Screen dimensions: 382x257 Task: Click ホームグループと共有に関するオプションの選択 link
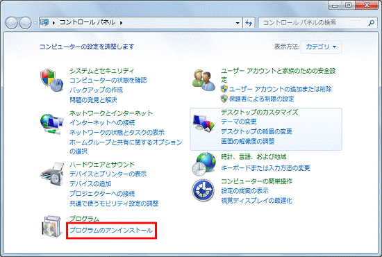[126, 147]
